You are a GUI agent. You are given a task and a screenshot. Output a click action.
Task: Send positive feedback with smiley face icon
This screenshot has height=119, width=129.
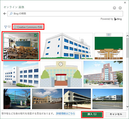click(114, 8)
